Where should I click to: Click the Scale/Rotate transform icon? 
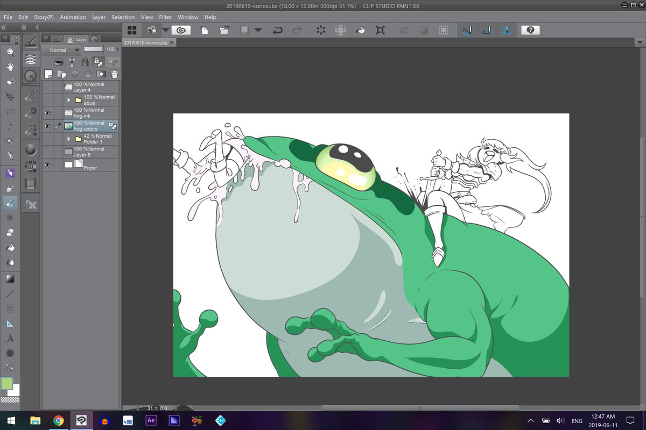pyautogui.click(x=381, y=30)
